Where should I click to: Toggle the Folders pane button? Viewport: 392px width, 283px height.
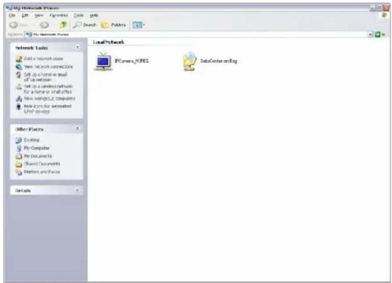(x=113, y=25)
